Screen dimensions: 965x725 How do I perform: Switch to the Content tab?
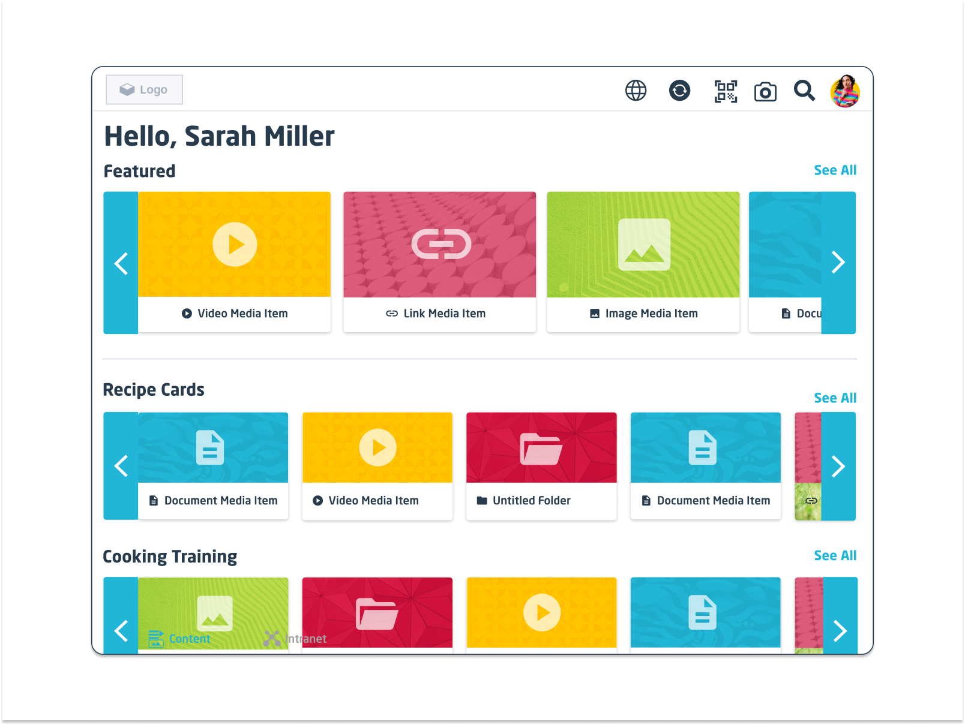(179, 639)
